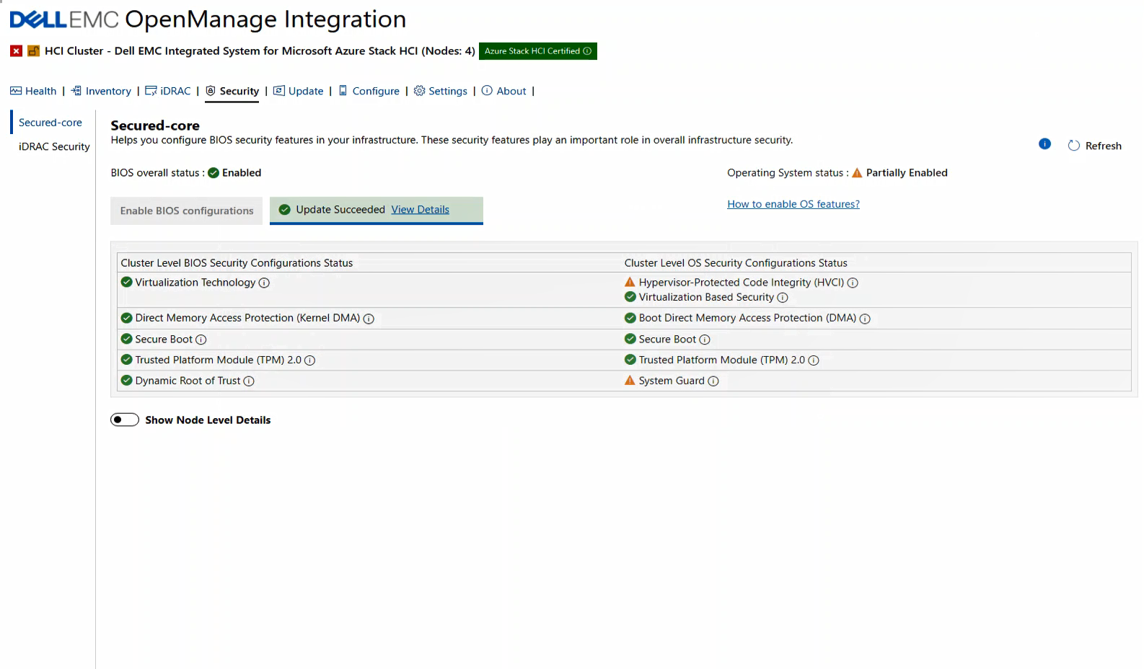Viewport: 1144px width, 669px height.
Task: Click info icon next to Virtualization Technology
Action: 264,283
